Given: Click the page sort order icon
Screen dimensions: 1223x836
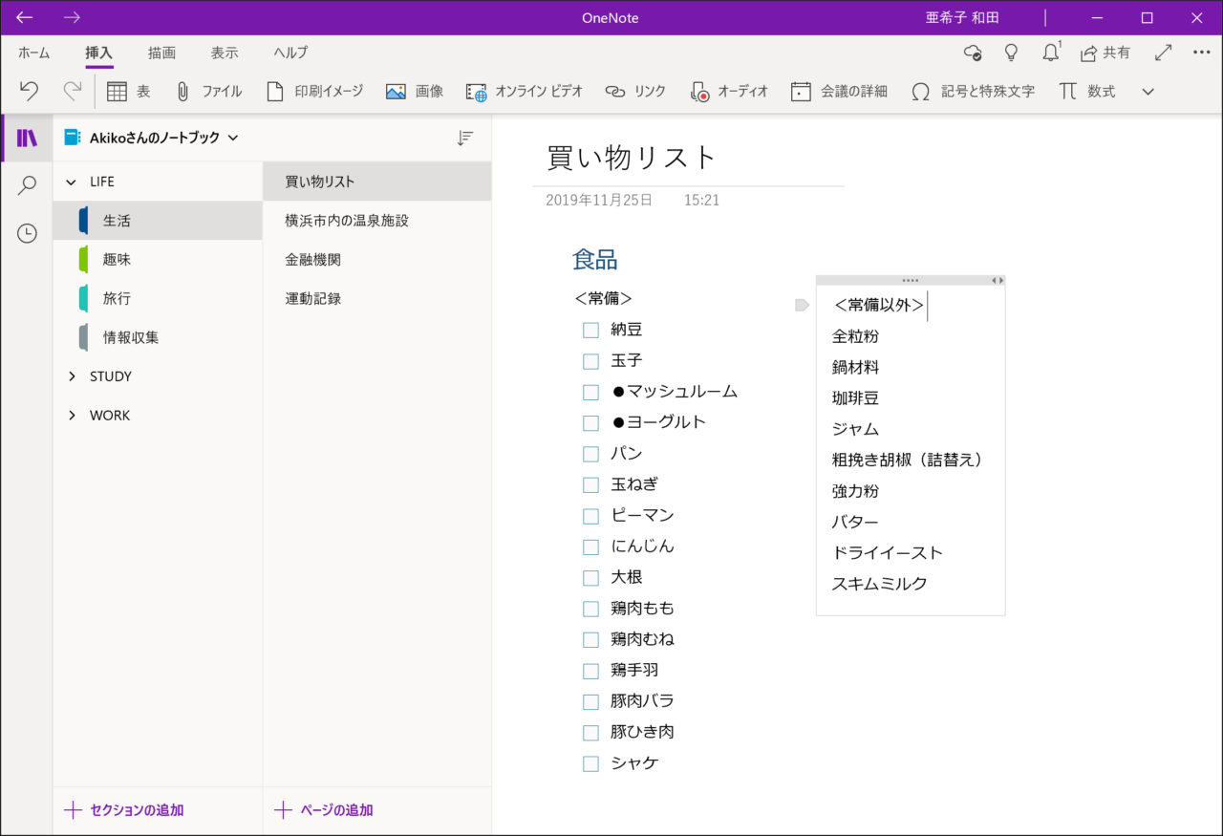Looking at the screenshot, I should point(465,138).
